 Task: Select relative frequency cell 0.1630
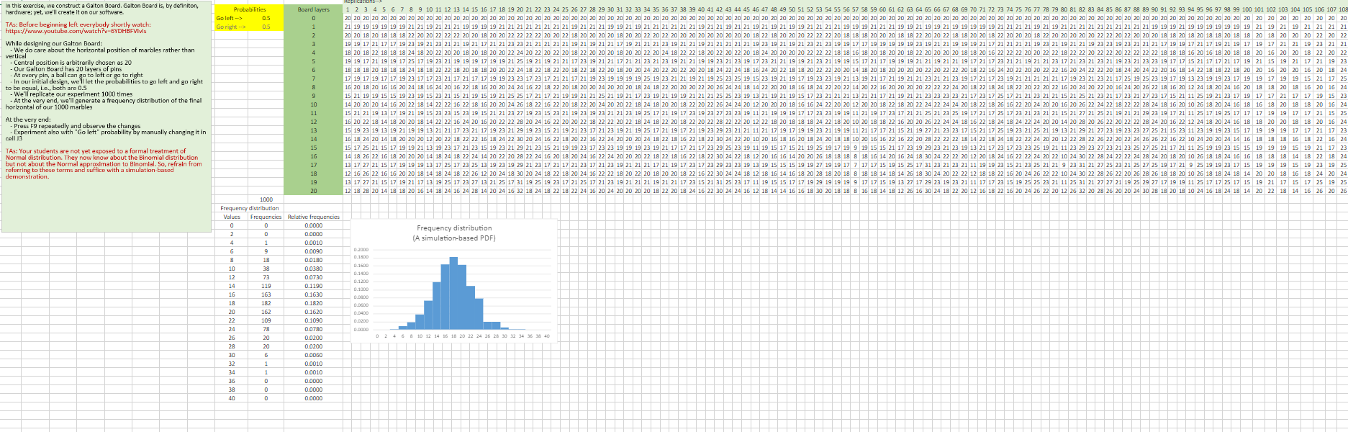coord(314,294)
